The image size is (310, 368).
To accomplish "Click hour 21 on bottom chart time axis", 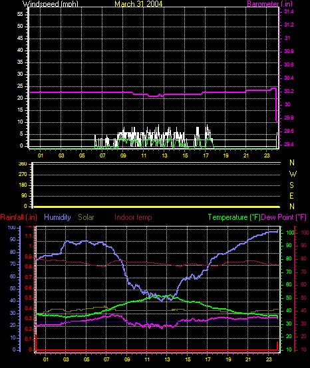I will [x=248, y=359].
